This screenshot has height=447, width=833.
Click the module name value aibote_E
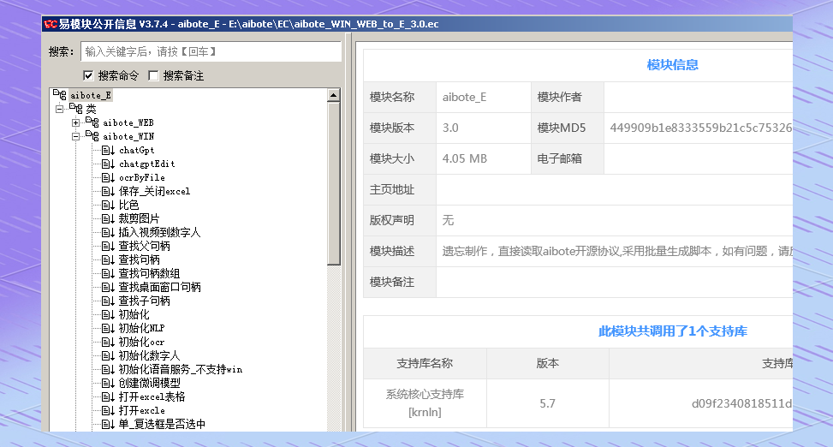[464, 98]
